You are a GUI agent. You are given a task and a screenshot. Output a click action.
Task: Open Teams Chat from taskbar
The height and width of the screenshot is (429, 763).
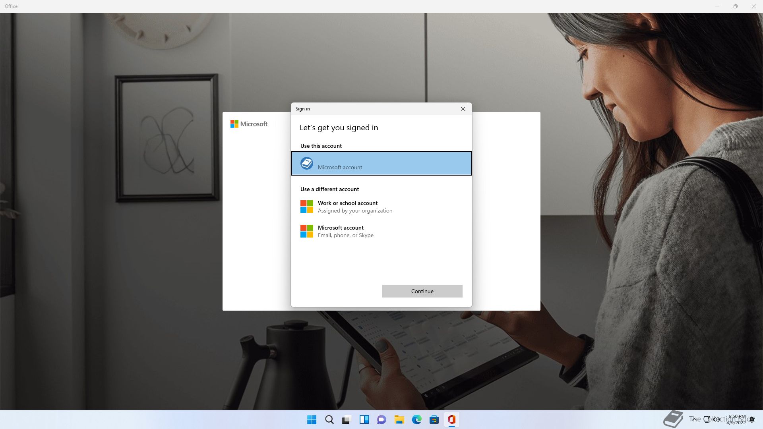point(382,419)
